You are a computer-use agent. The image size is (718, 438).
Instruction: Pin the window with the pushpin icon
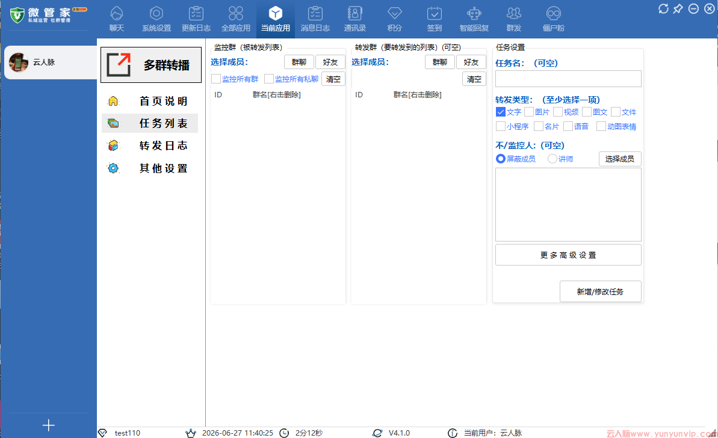(x=678, y=8)
